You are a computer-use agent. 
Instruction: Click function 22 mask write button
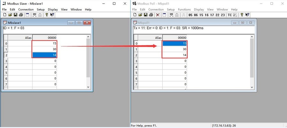coord(217,15)
